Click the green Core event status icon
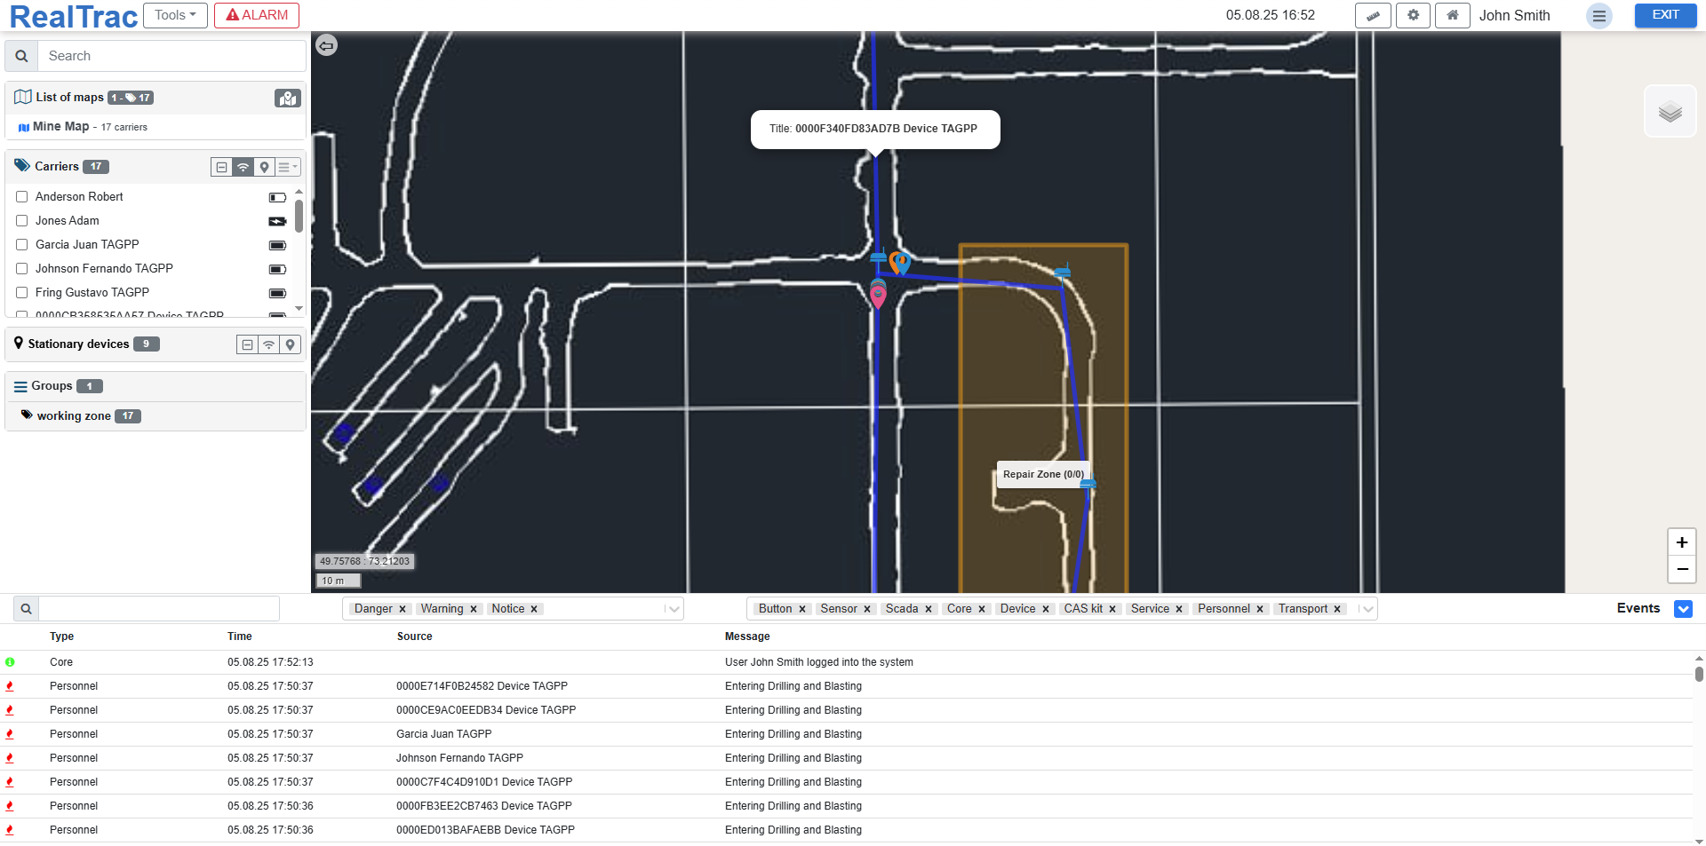1706x846 pixels. (x=10, y=662)
